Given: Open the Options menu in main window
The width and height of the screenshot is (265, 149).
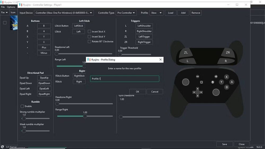Looking at the screenshot, I should click(11, 7).
